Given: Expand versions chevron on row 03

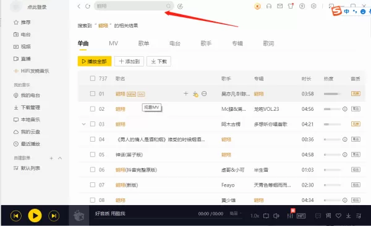Looking at the screenshot, I should pyautogui.click(x=83, y=124).
